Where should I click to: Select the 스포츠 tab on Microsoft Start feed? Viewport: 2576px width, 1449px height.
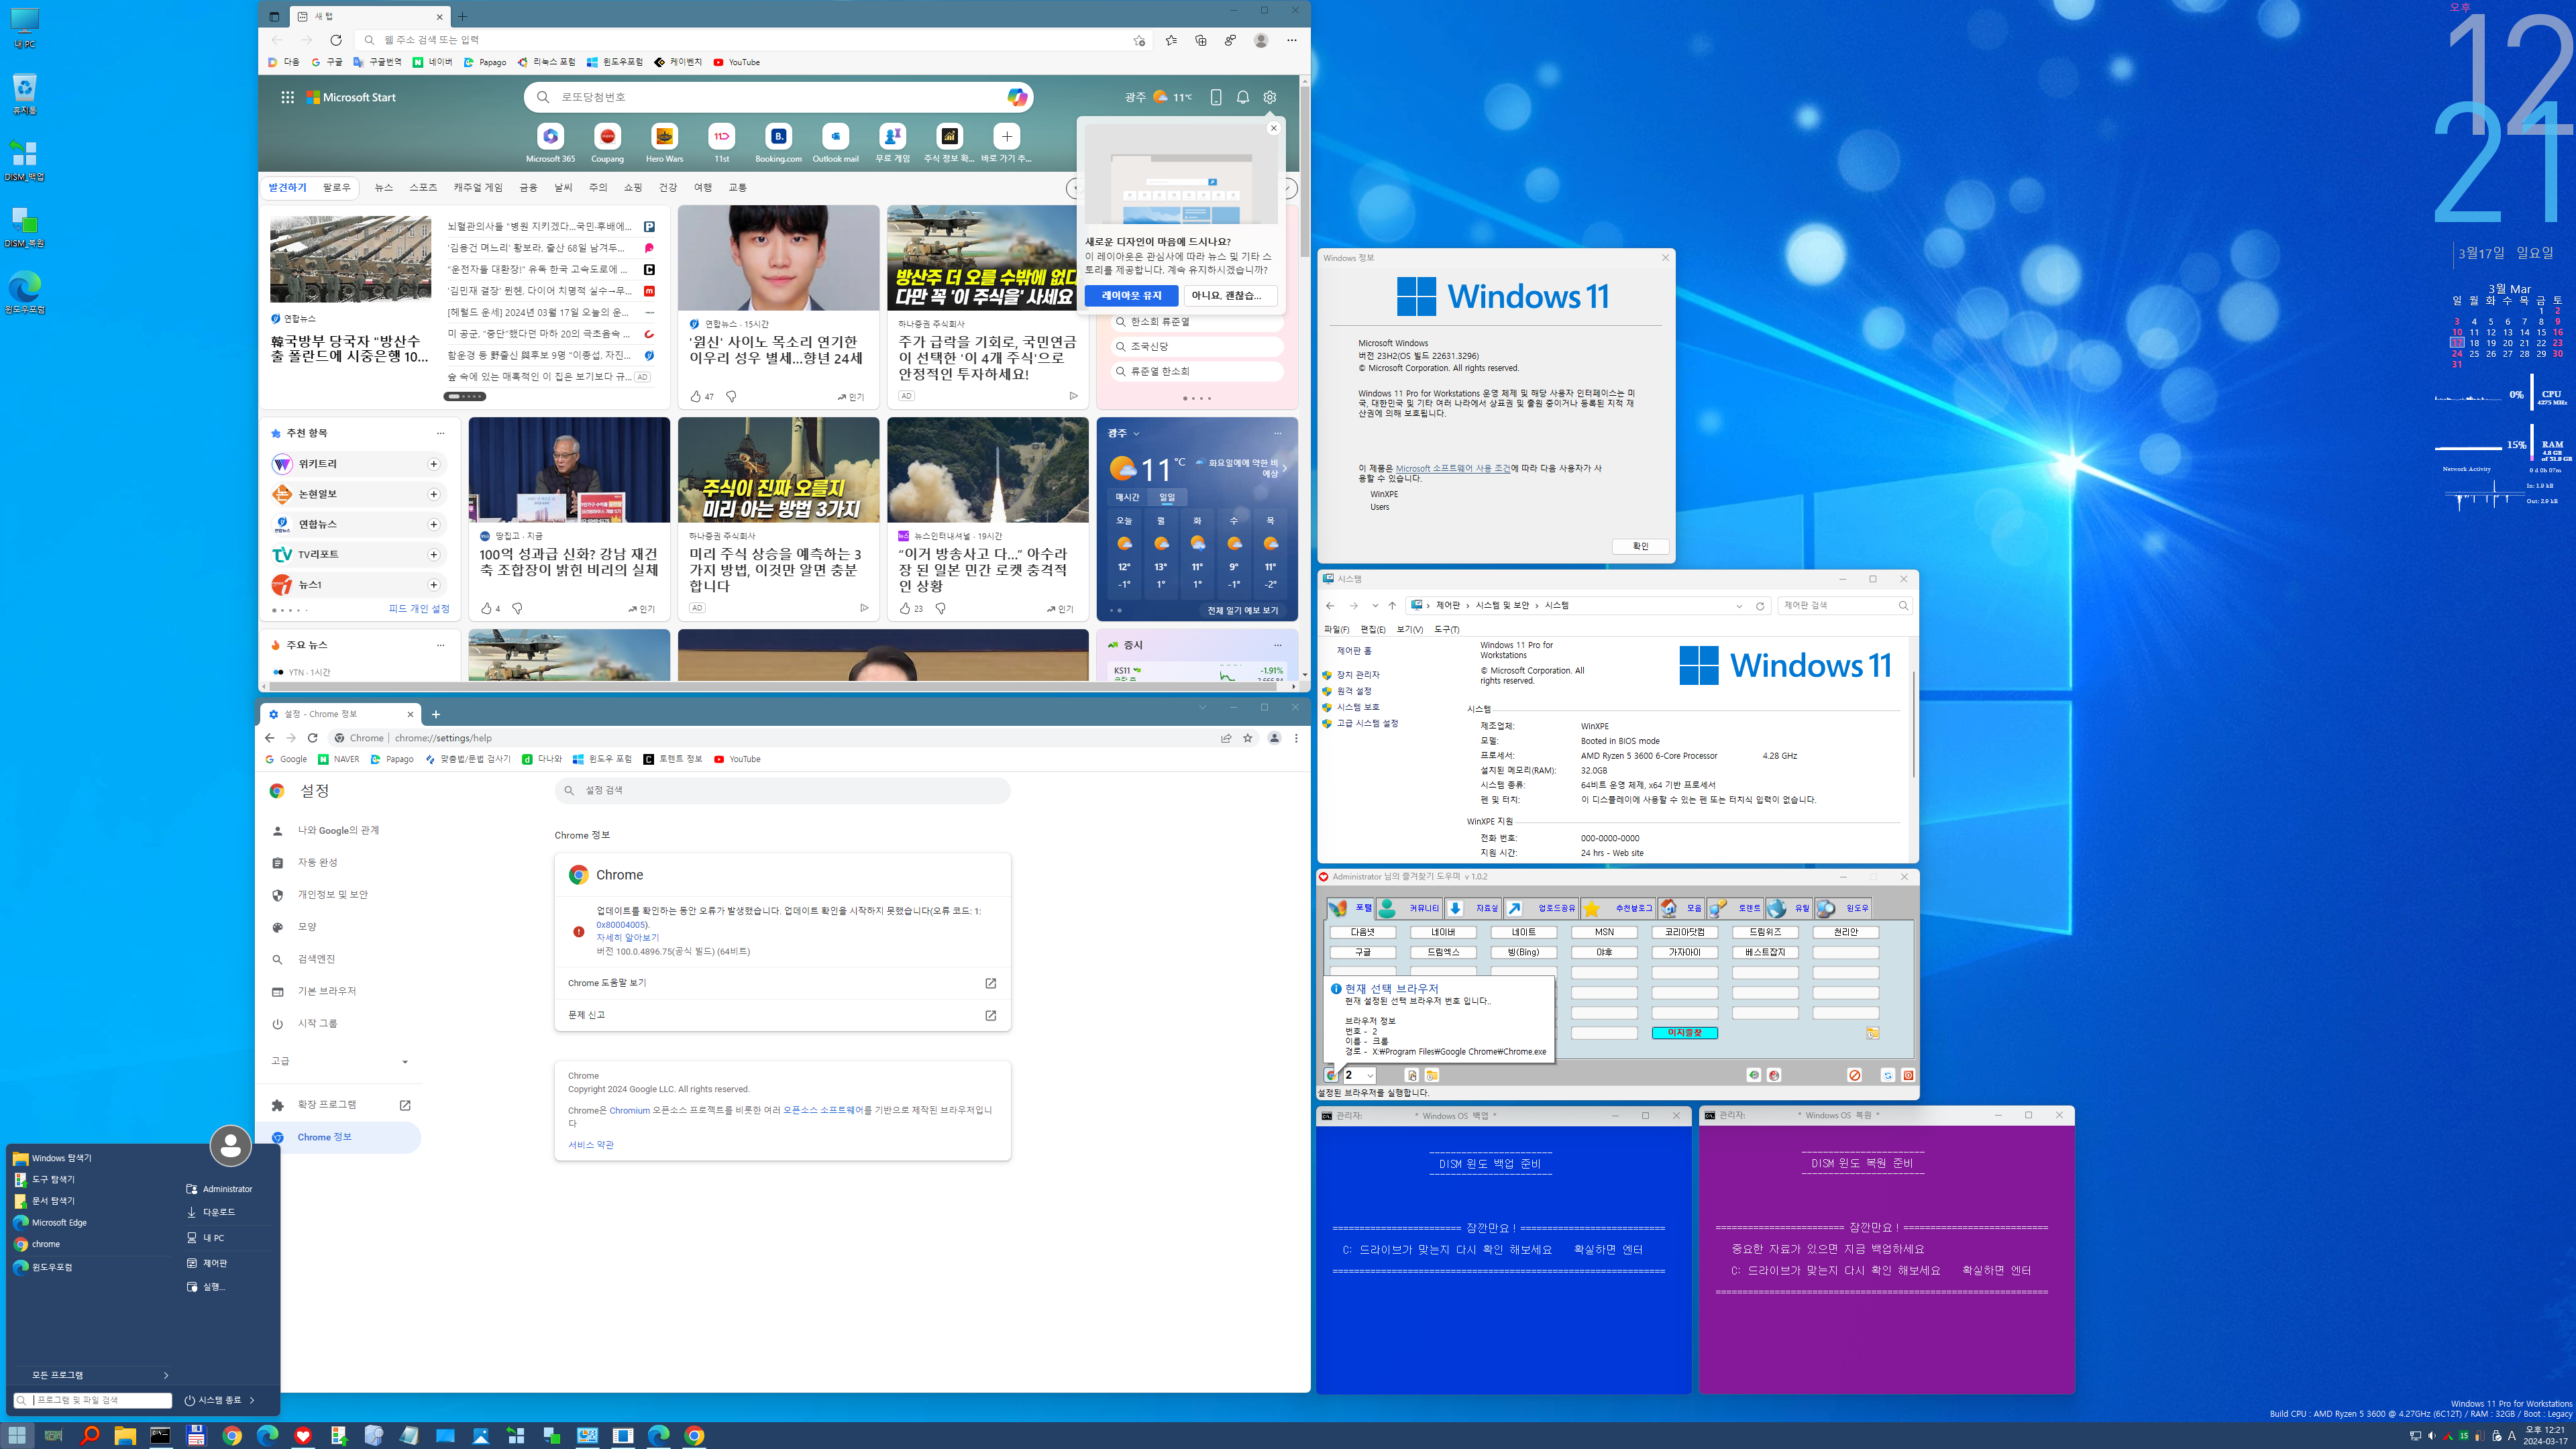(x=423, y=187)
